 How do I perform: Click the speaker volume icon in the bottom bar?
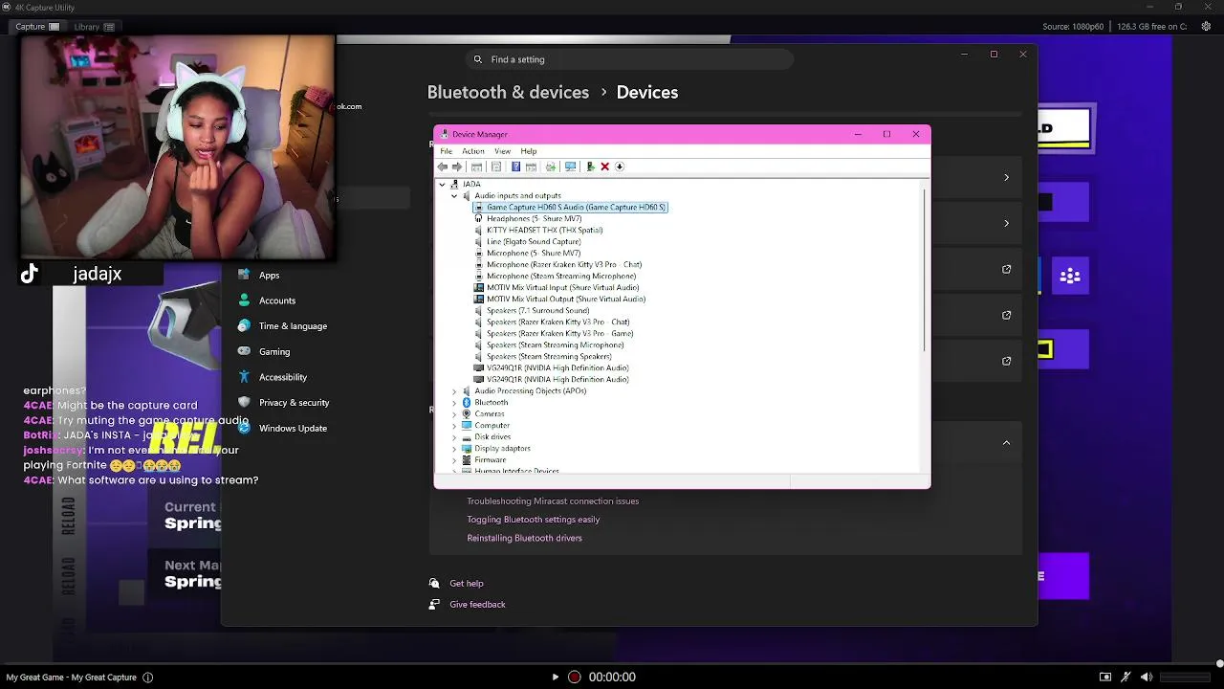(x=1146, y=678)
